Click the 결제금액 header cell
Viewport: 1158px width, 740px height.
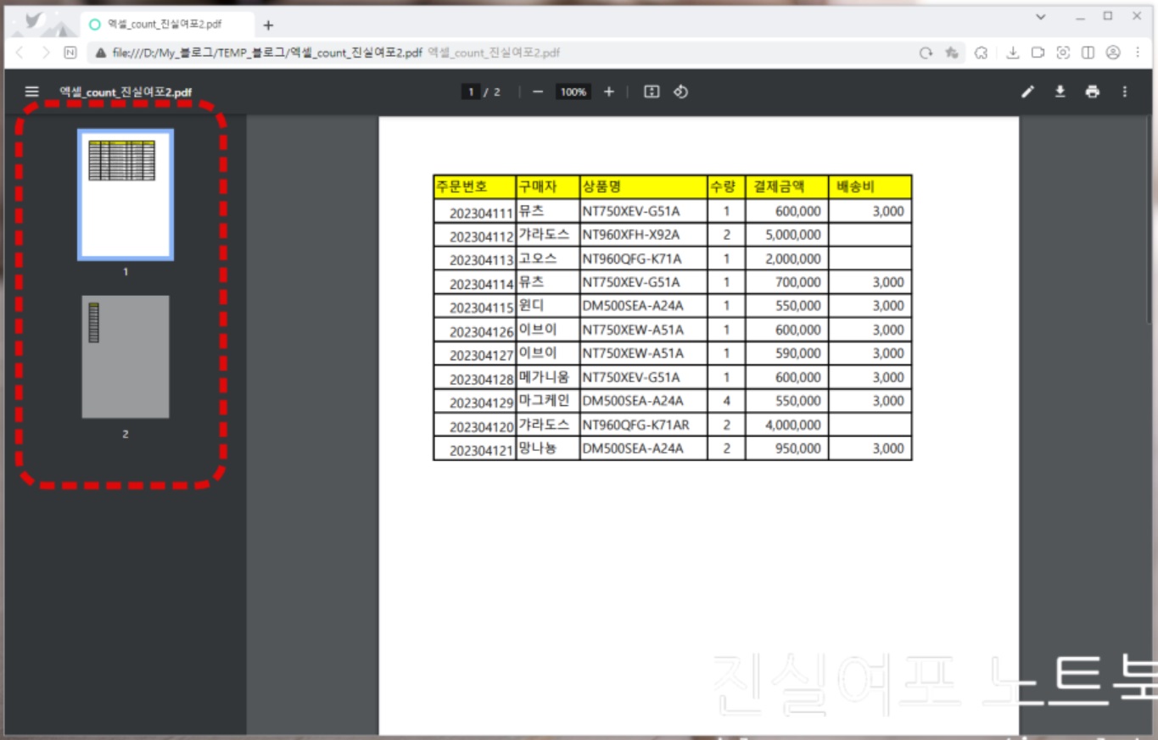(786, 186)
